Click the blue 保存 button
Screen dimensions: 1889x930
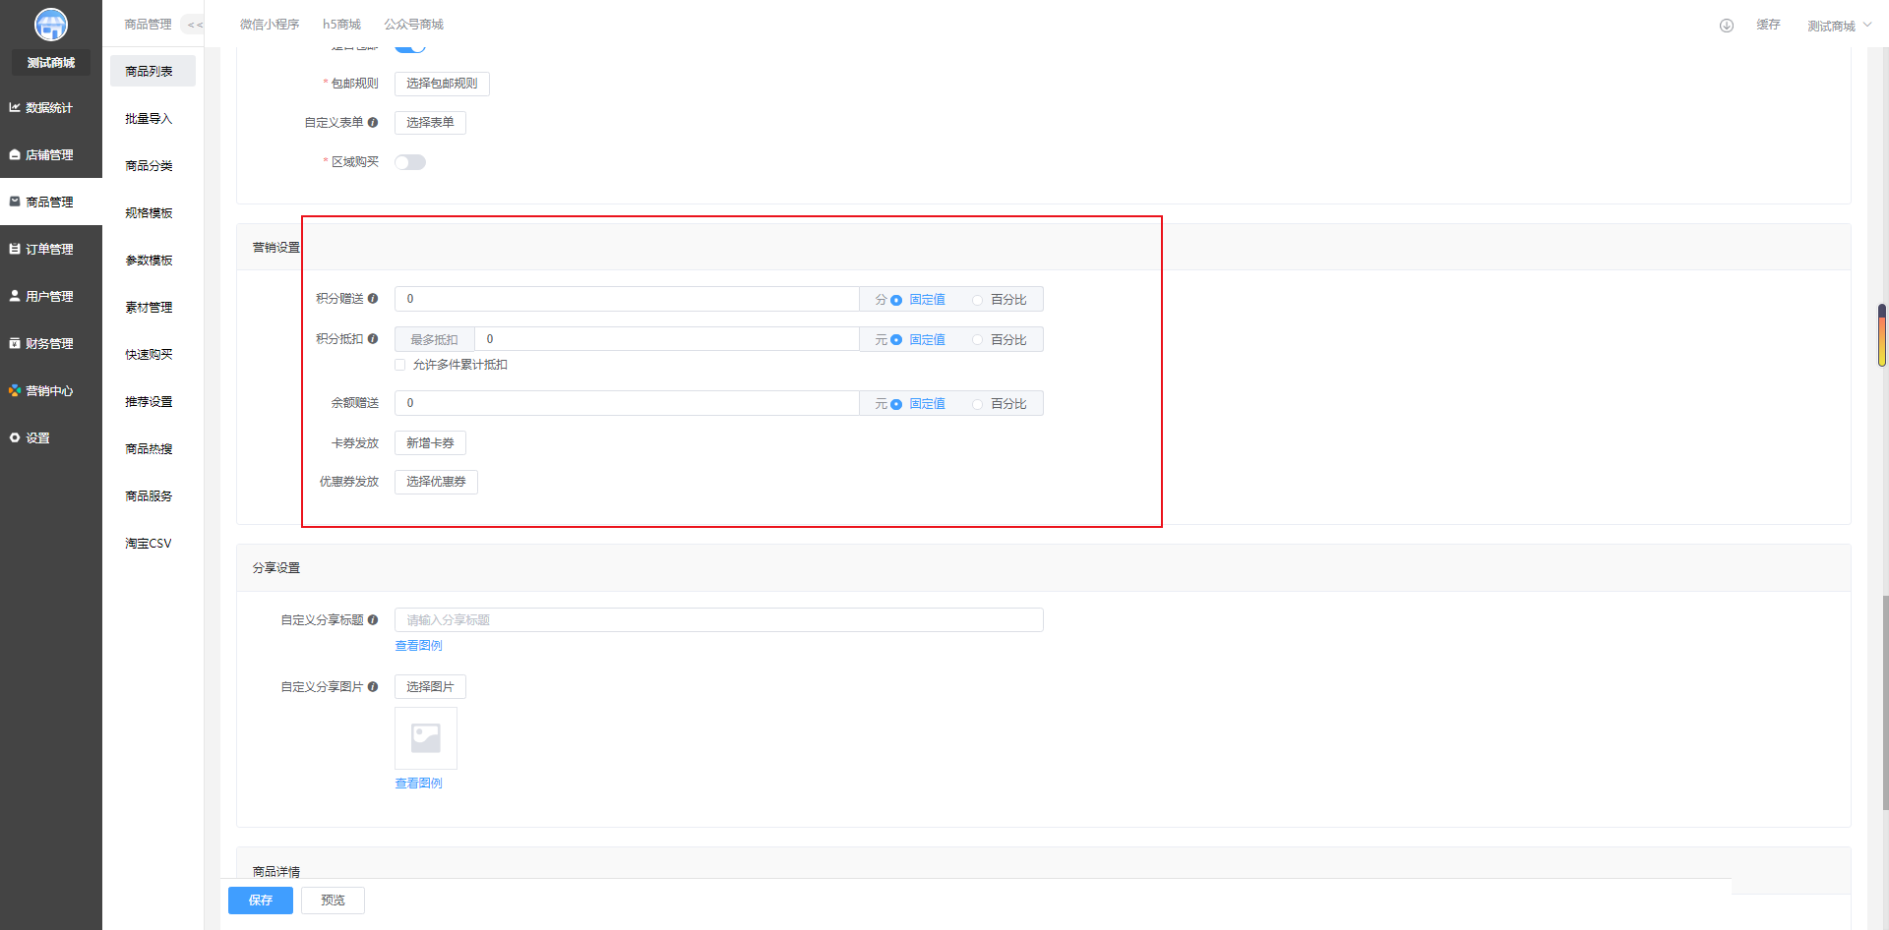[261, 901]
